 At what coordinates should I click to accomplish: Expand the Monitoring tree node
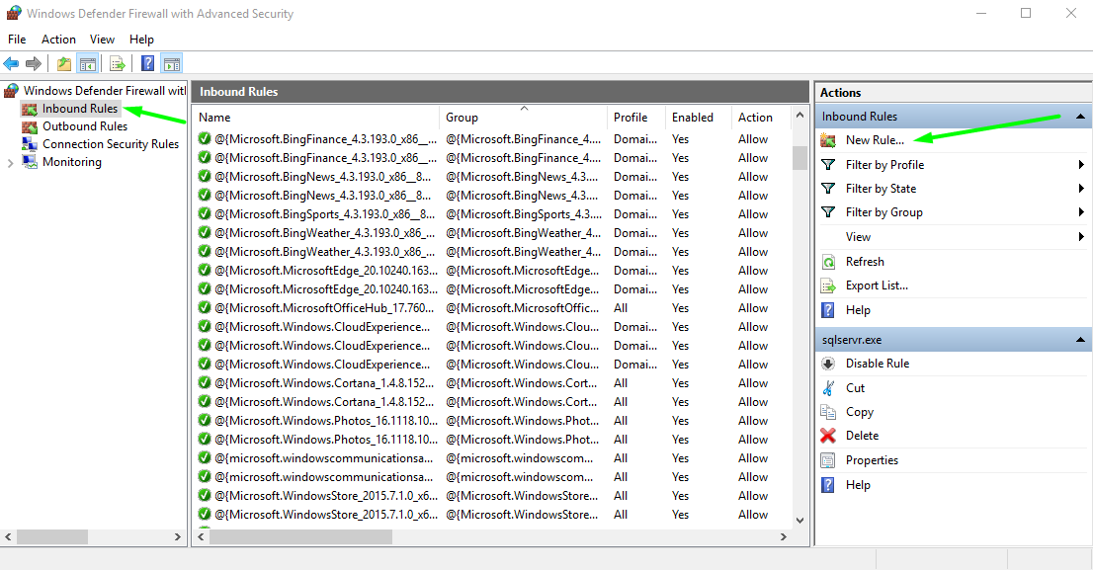[9, 161]
